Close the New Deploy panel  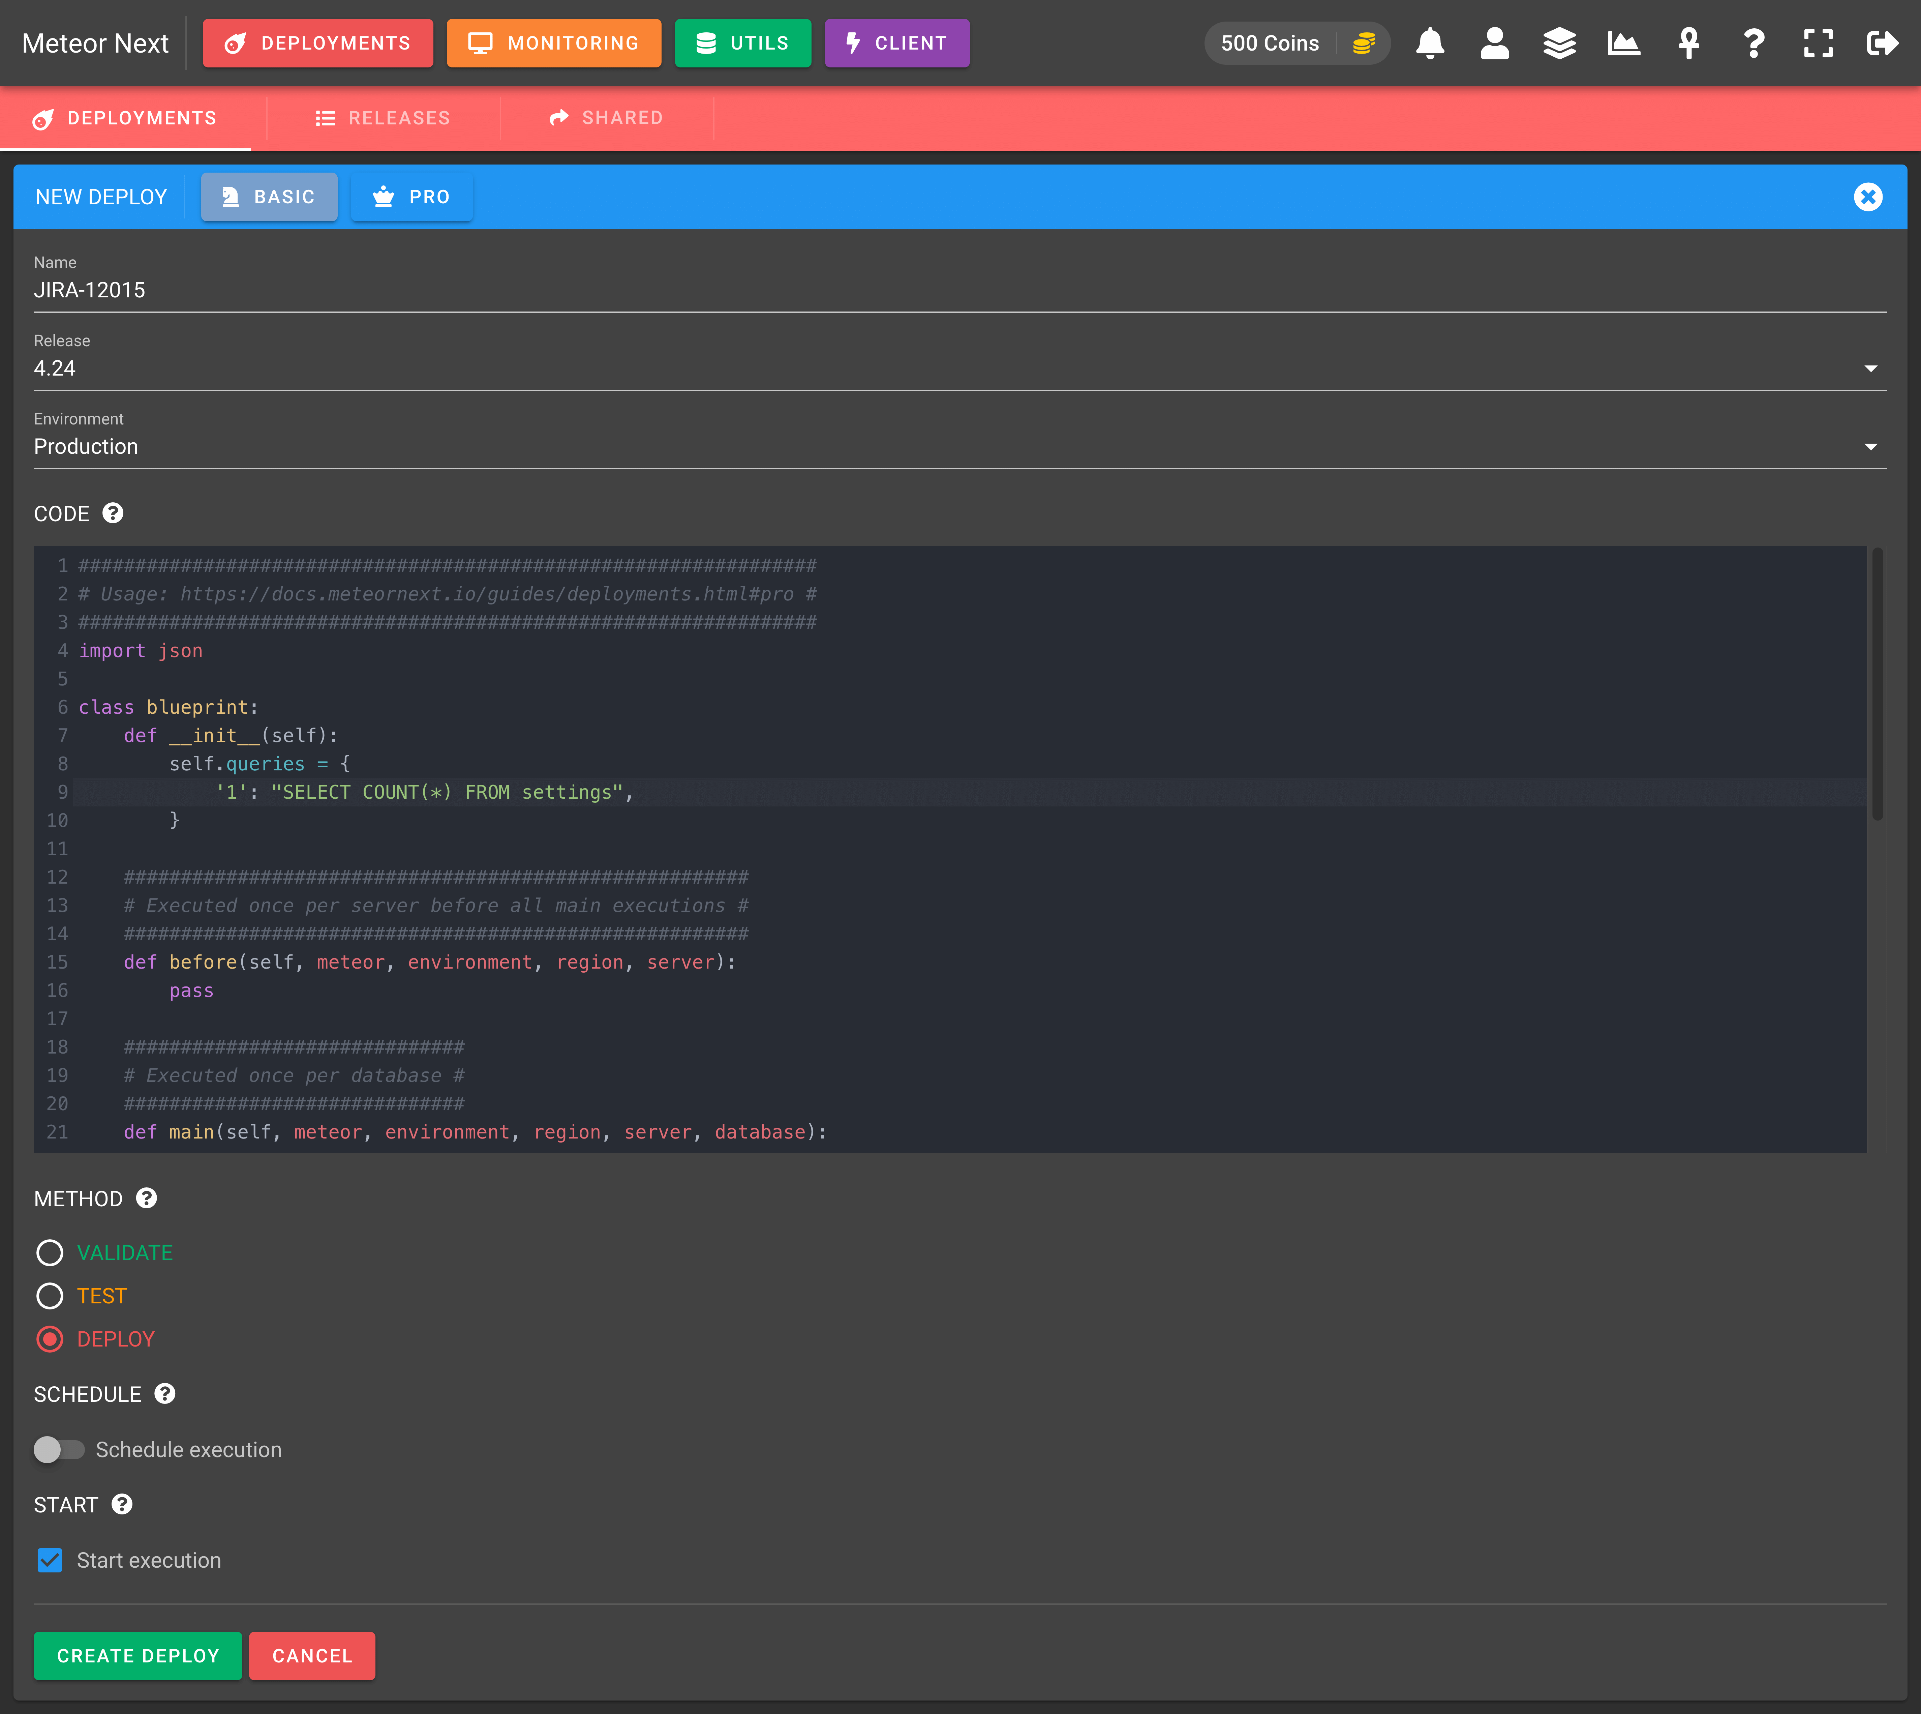tap(1868, 197)
